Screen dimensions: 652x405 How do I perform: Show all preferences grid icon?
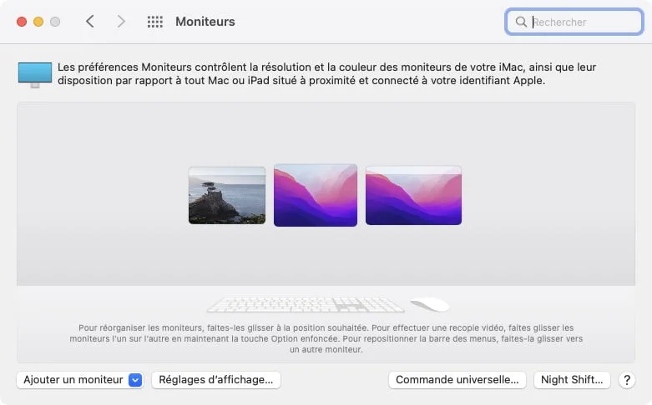click(x=155, y=22)
